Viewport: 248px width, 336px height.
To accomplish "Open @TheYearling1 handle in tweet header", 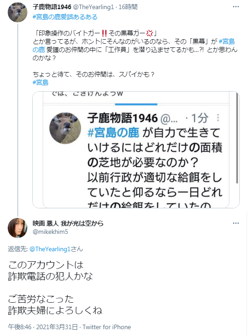I will [93, 7].
